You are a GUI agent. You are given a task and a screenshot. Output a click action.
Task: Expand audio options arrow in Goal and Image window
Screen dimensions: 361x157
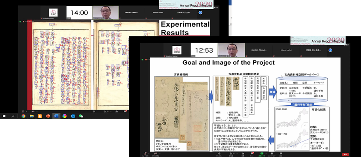coord(149,153)
